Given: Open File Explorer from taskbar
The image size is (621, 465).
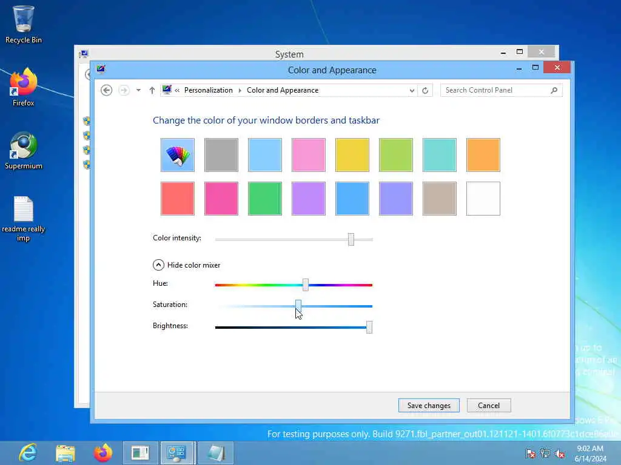Looking at the screenshot, I should 65,453.
